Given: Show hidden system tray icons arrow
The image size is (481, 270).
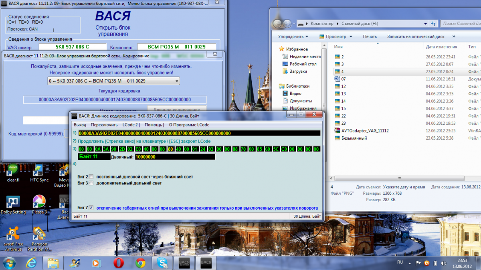Looking at the screenshot, I should click(x=410, y=263).
